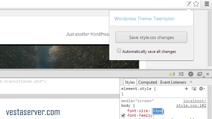
Task: Switch to the Styles tab
Action: click(x=130, y=82)
